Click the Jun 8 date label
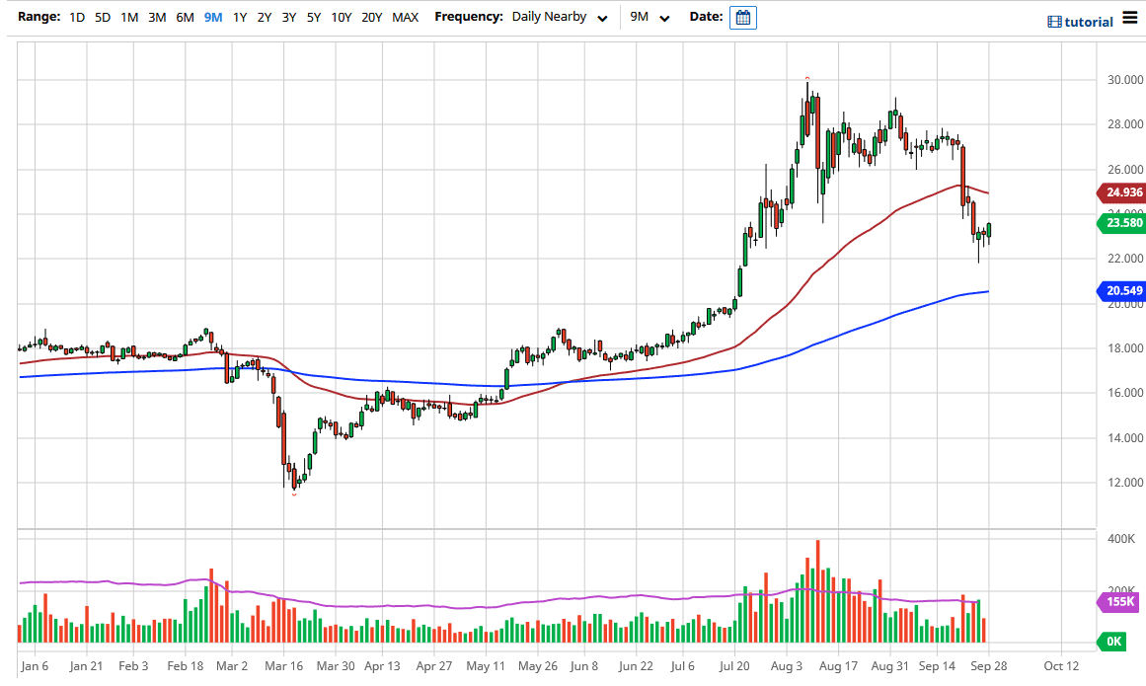The height and width of the screenshot is (686, 1146). pyautogui.click(x=584, y=666)
